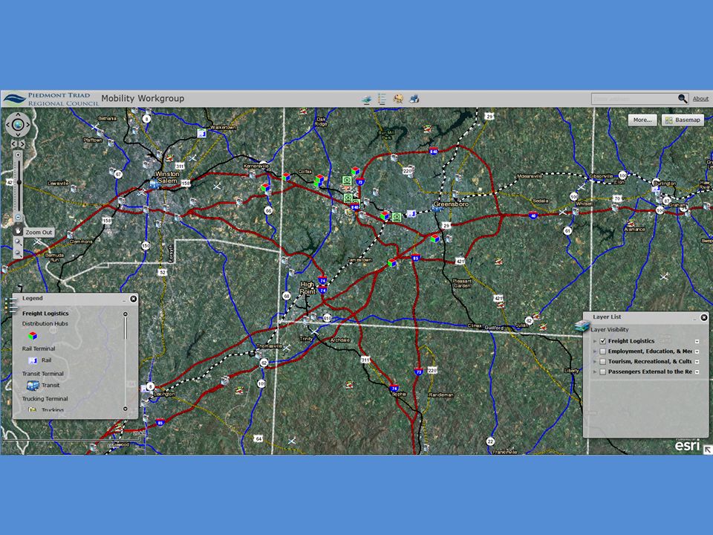This screenshot has height=535, width=713.
Task: Click the More... button
Action: [x=642, y=120]
